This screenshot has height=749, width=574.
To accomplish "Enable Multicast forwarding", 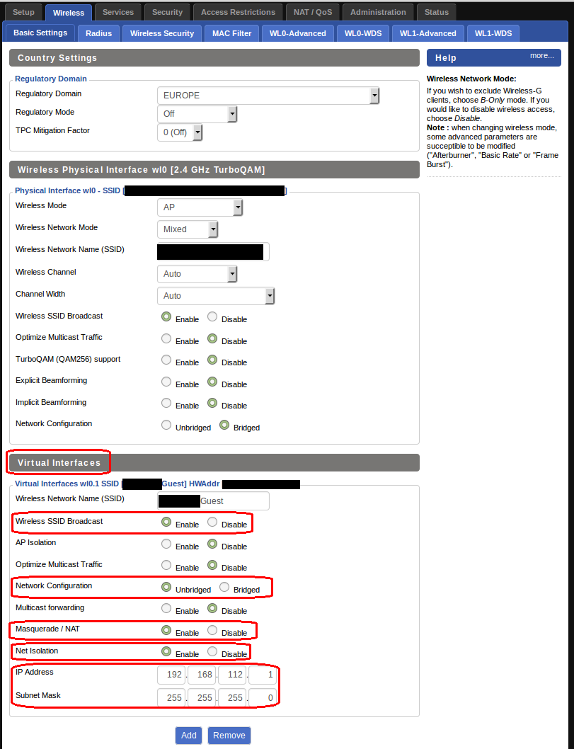I will pyautogui.click(x=166, y=608).
